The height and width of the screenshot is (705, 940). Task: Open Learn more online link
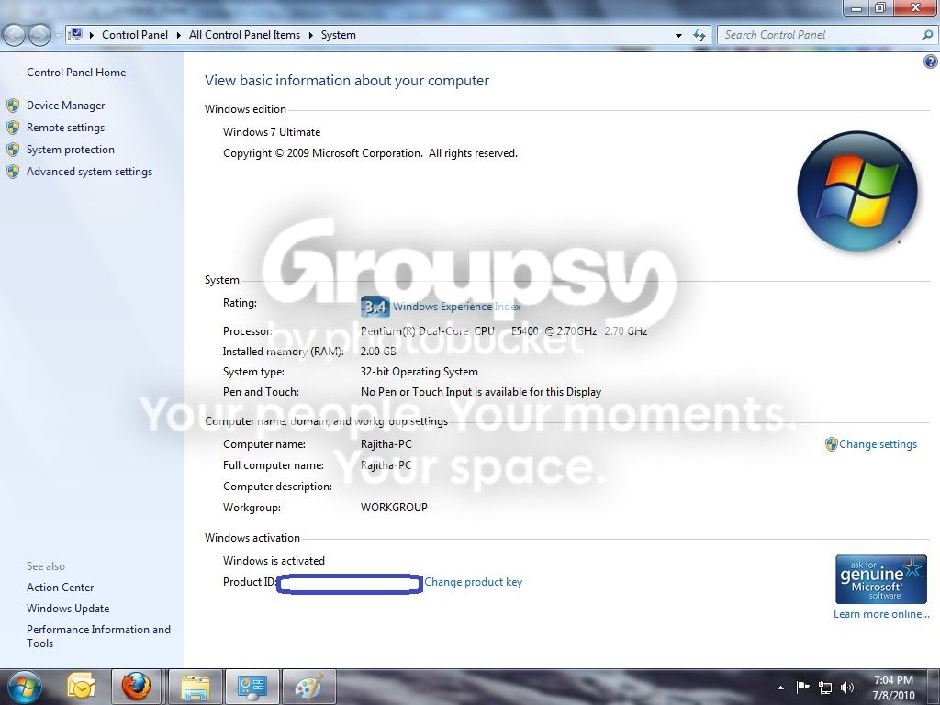881,614
